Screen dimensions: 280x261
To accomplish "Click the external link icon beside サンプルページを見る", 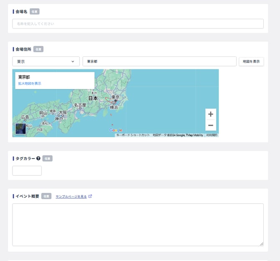I will (x=90, y=196).
